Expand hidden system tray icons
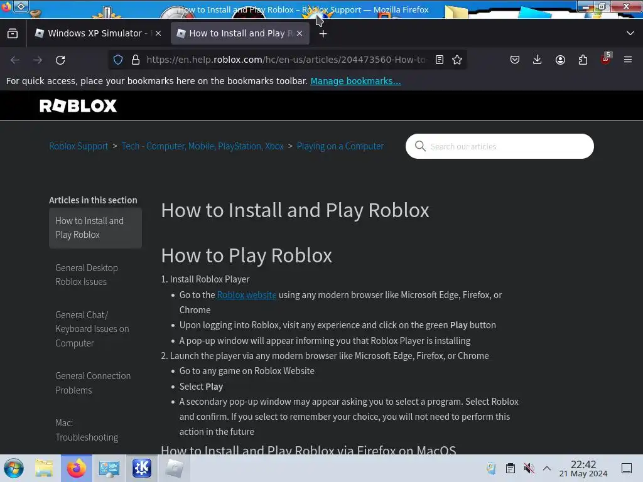 point(547,468)
